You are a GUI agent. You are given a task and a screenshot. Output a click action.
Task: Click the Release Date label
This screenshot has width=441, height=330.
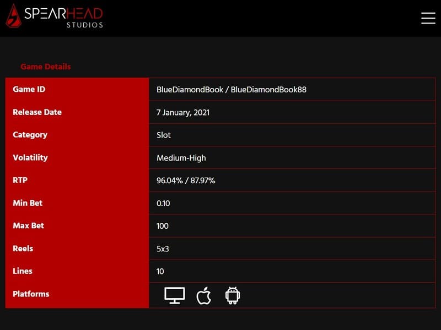click(x=37, y=112)
